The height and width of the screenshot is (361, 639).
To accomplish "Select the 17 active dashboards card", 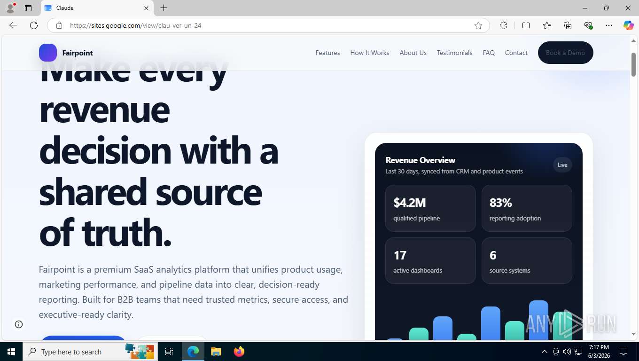I will pyautogui.click(x=430, y=260).
